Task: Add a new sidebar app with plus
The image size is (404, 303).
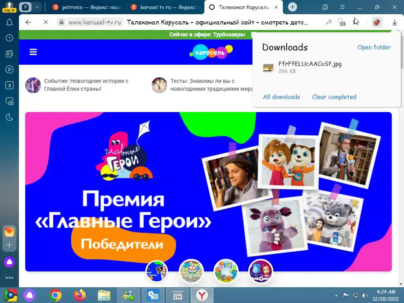Action: [x=9, y=245]
